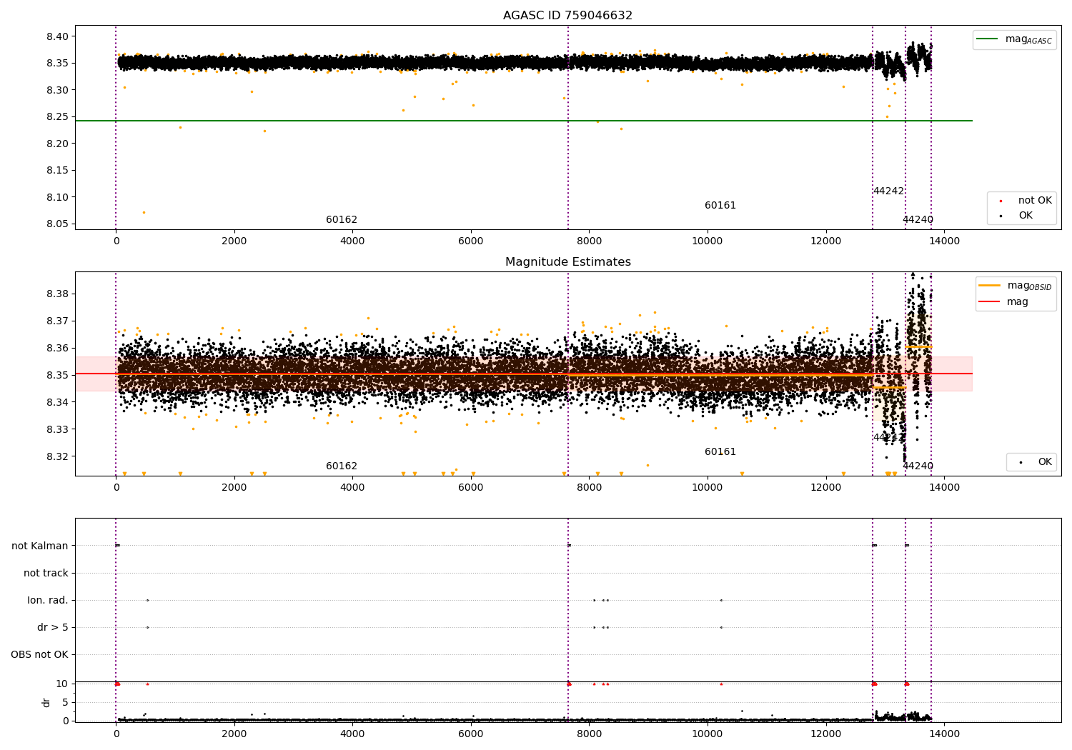Viewport: 1072px width, 750px height.
Task: Click the 44240 observation label in middle plot
Action: pos(918,466)
